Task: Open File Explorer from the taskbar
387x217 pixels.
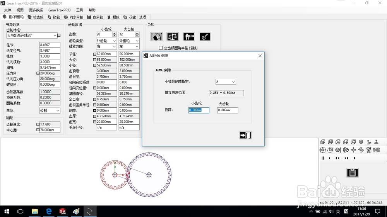Action: click(35, 211)
